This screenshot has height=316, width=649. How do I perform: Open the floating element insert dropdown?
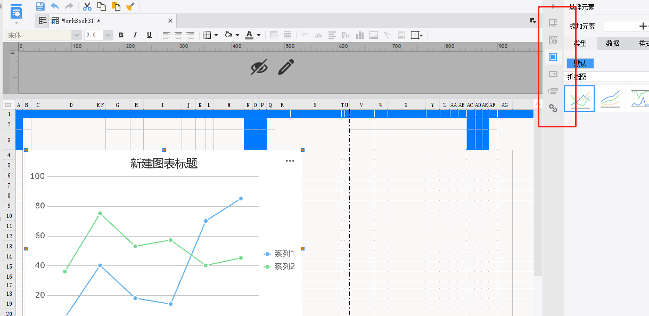coord(417,35)
